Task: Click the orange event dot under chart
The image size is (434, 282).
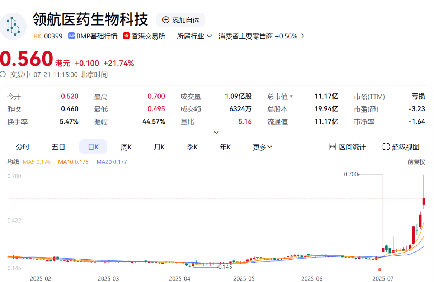Action: tap(379, 269)
